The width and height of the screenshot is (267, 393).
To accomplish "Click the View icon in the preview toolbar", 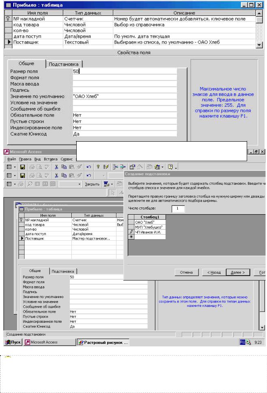I will click(9, 184).
